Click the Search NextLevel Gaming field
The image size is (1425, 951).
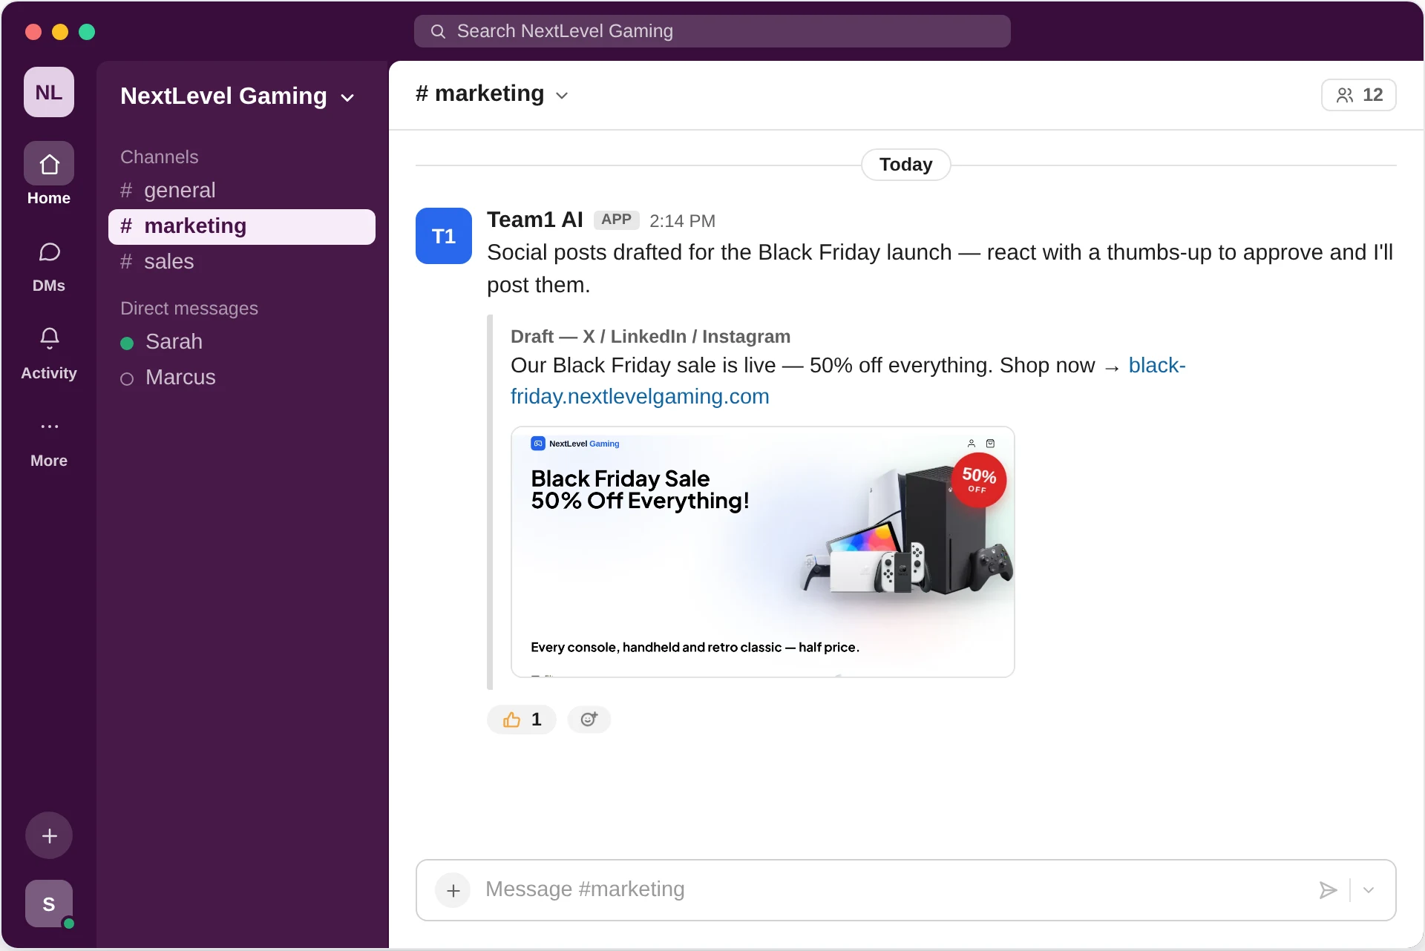tap(712, 31)
